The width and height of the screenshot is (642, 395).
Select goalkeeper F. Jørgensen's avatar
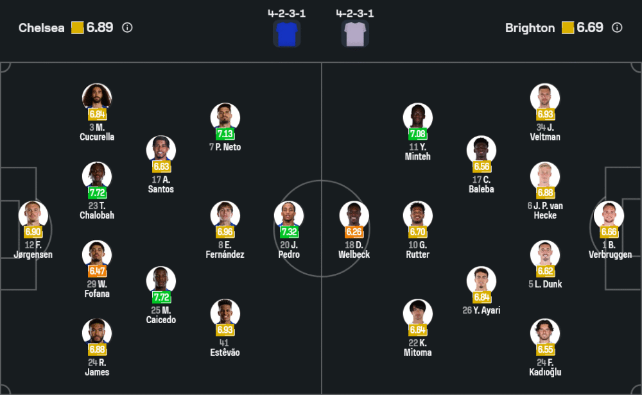point(33,215)
